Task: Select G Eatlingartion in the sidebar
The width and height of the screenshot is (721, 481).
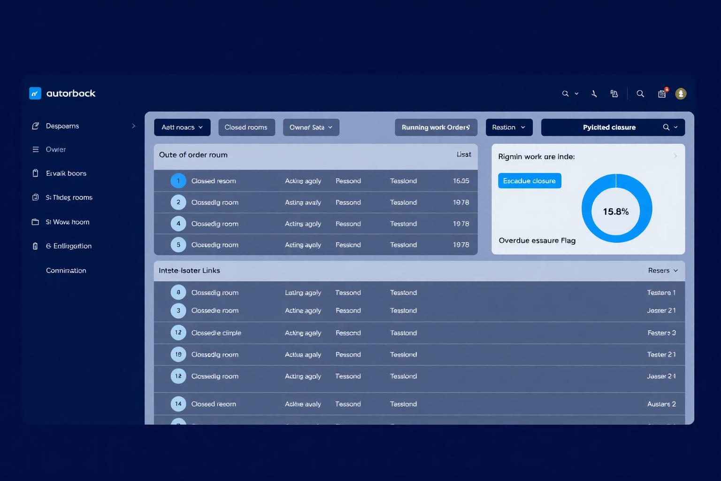Action: click(69, 246)
